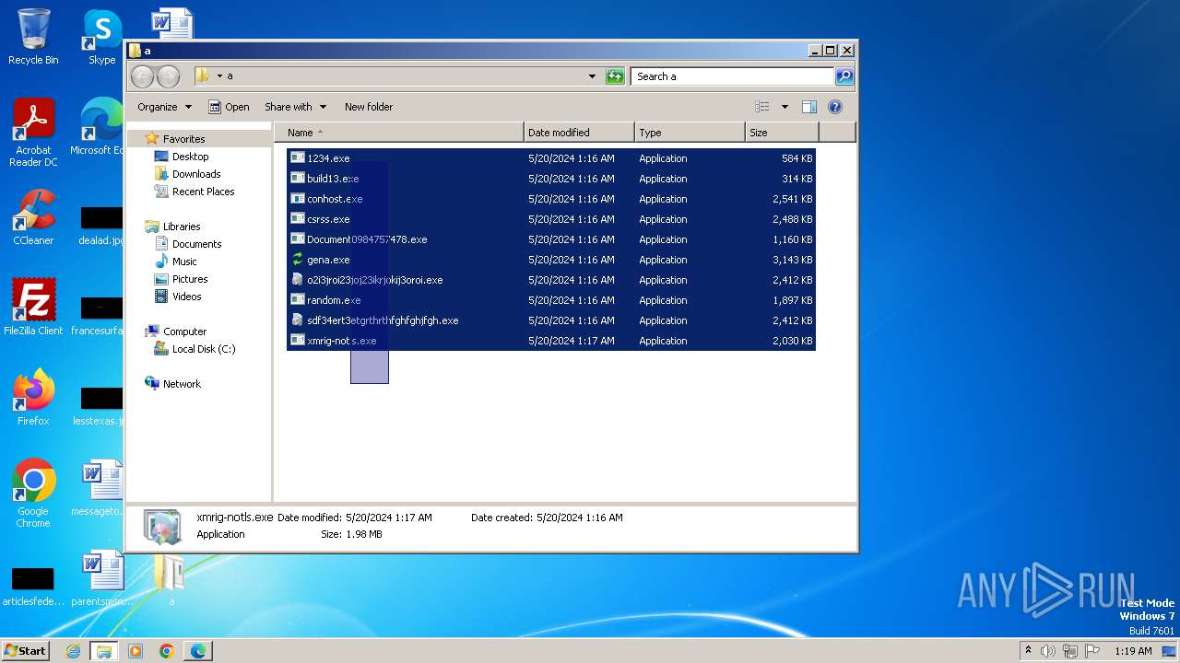The width and height of the screenshot is (1180, 663).
Task: Click the volume speaker tray icon
Action: coord(1048,651)
